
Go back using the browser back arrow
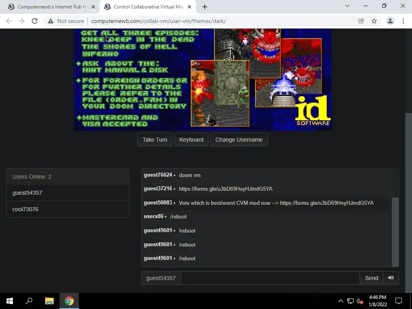pyautogui.click(x=9, y=21)
